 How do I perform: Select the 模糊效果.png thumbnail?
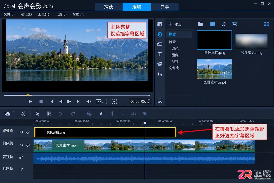(251, 41)
